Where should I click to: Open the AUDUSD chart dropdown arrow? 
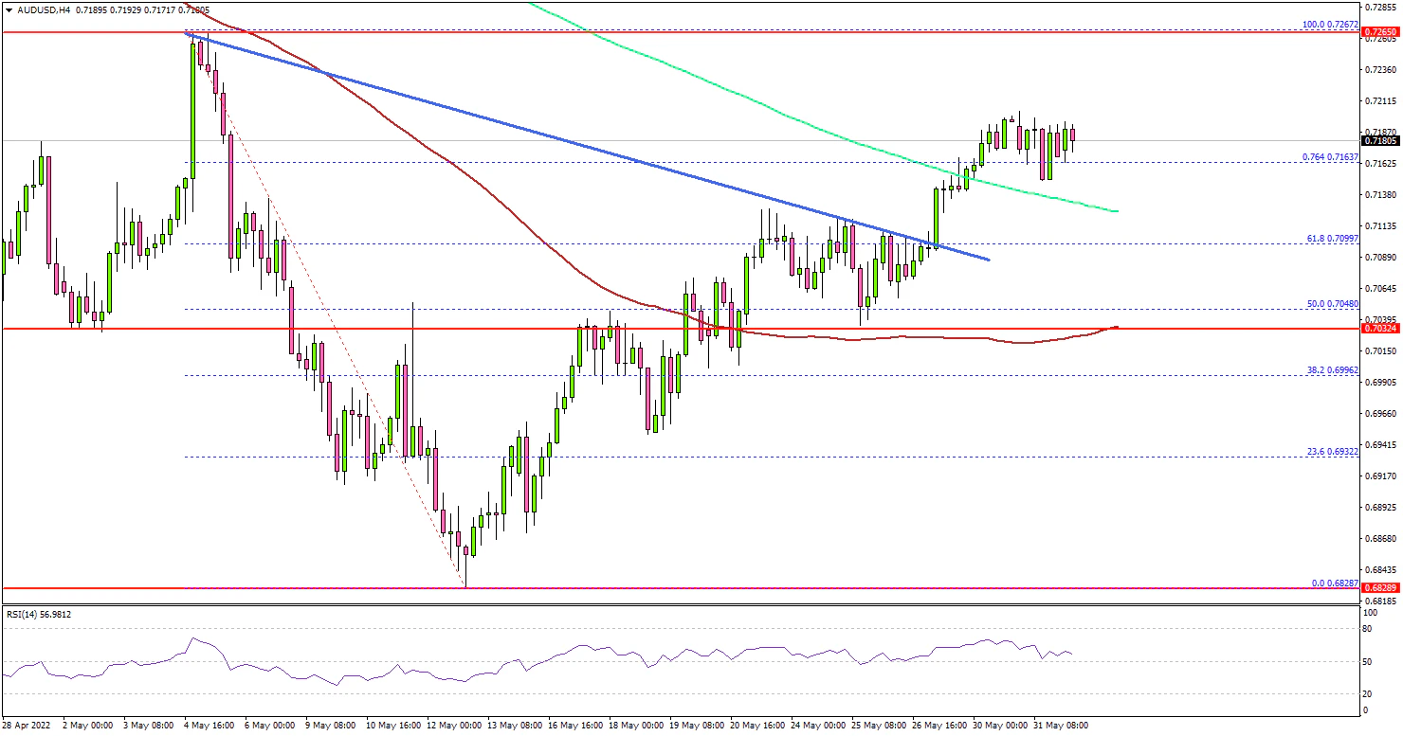tap(9, 8)
